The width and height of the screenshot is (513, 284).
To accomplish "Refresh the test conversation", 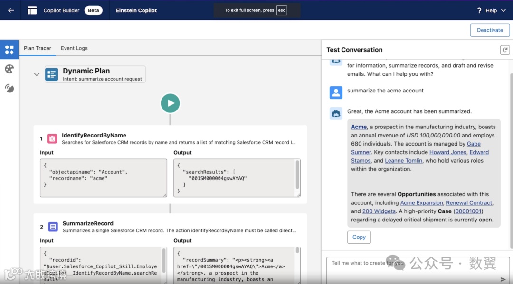I will 504,50.
